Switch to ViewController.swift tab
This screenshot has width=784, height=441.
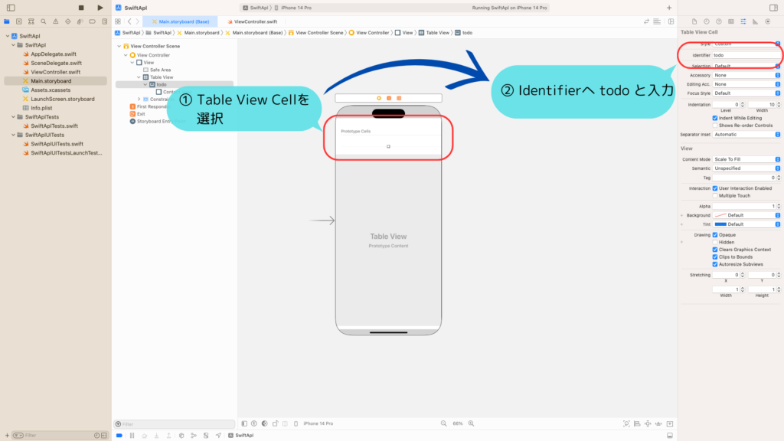tap(253, 21)
